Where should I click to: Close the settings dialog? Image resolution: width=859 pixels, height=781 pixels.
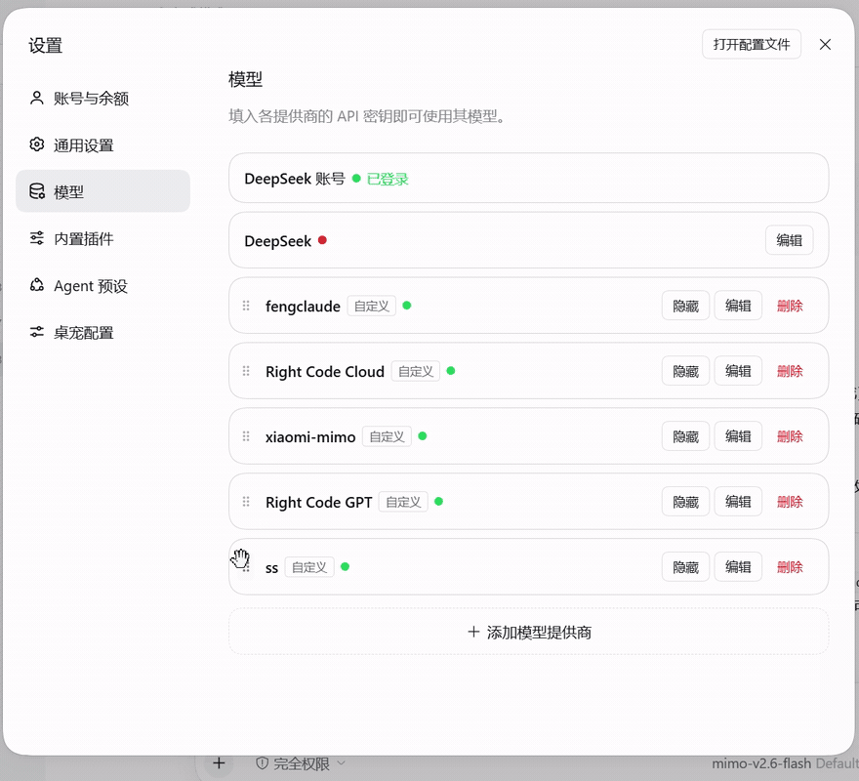pos(825,44)
